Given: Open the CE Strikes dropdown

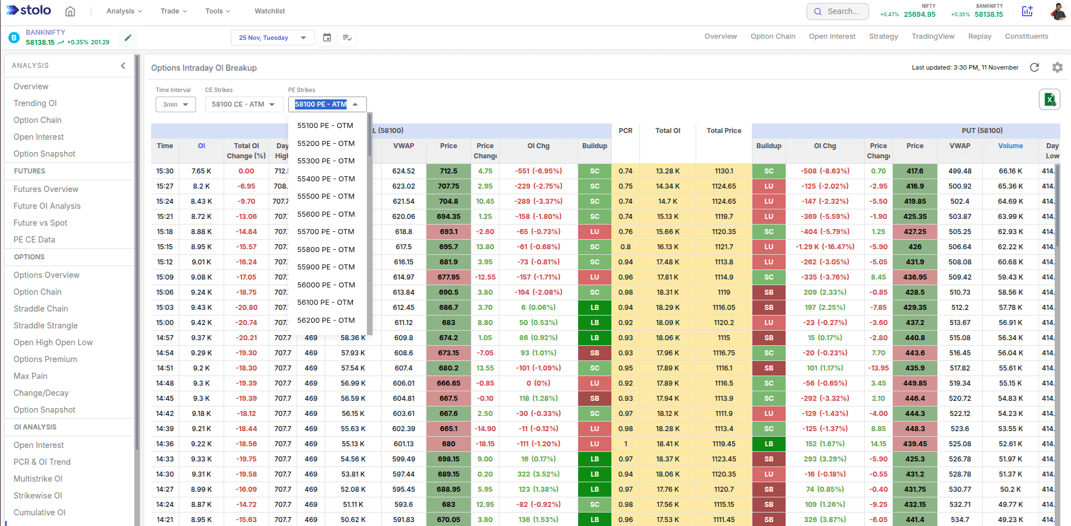Looking at the screenshot, I should coord(243,104).
